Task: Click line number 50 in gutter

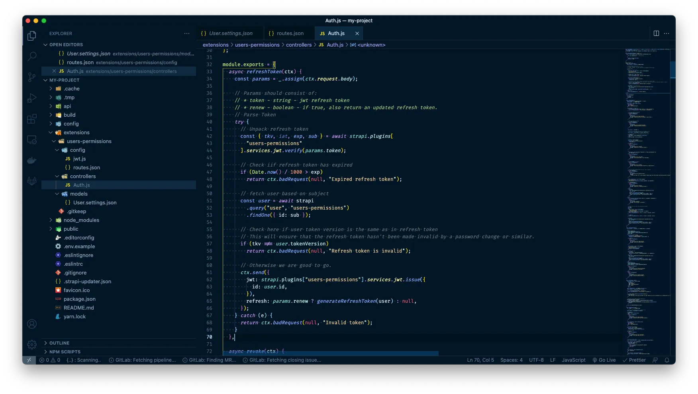Action: click(209, 194)
